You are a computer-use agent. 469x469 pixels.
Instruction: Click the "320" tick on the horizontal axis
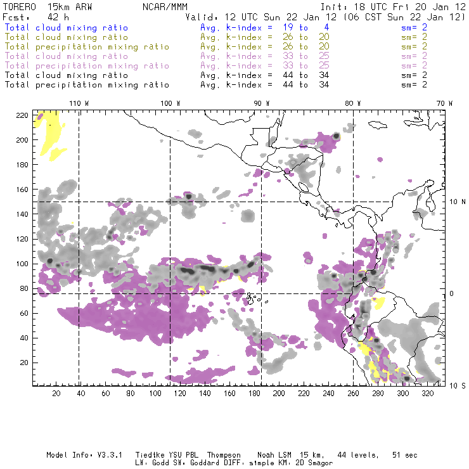click(427, 394)
